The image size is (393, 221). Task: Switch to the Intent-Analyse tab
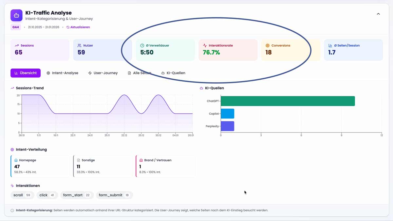62,73
